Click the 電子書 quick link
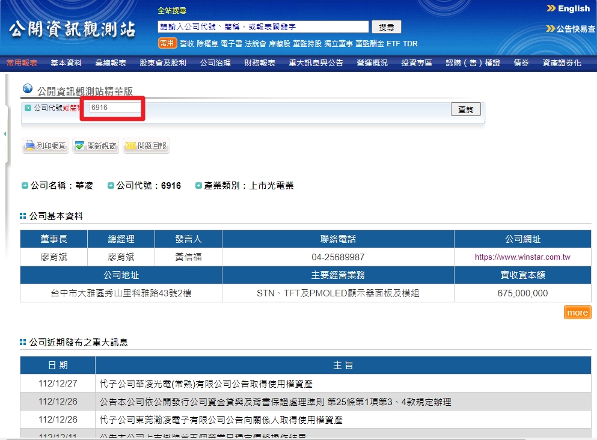This screenshot has width=597, height=440. (x=231, y=43)
